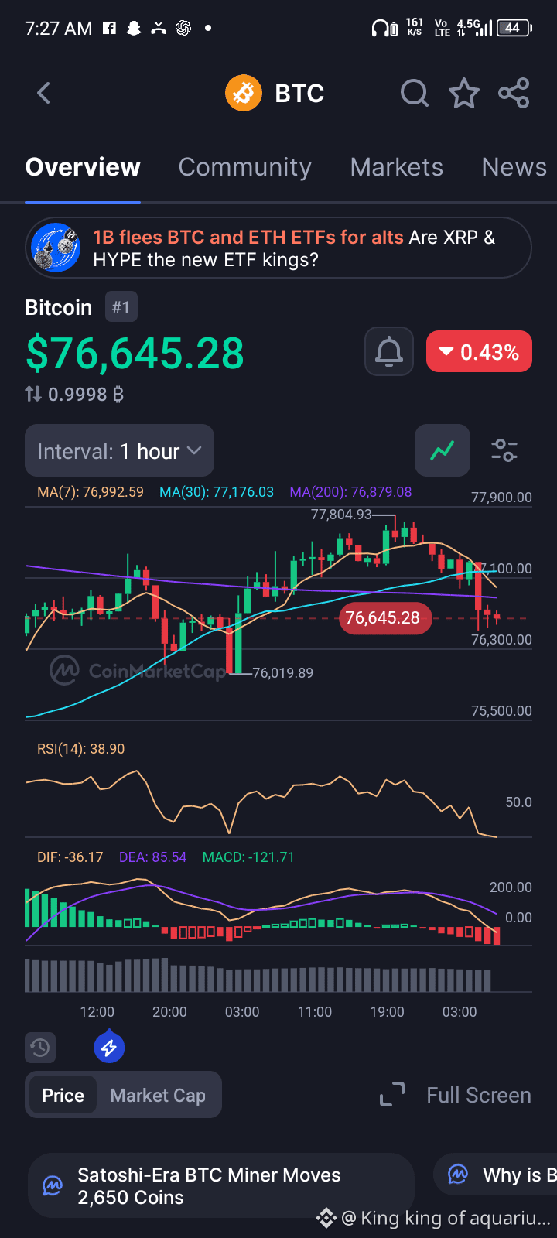Tap the 77,900.00 price axis label
557x1238 pixels.
tap(501, 497)
